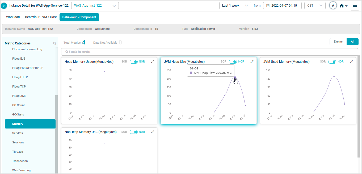Select the FILog HTTP category

pos(20,77)
